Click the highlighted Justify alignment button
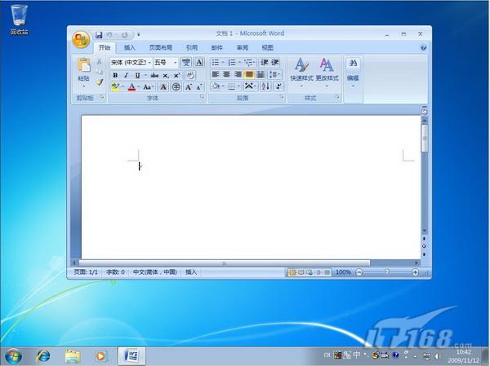This screenshot has height=366, width=490. point(249,74)
